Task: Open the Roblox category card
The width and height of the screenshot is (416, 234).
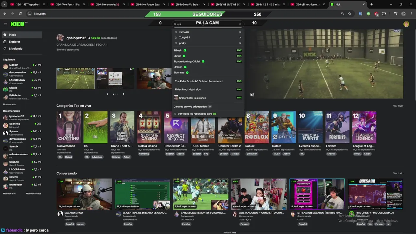Action: pyautogui.click(x=257, y=127)
